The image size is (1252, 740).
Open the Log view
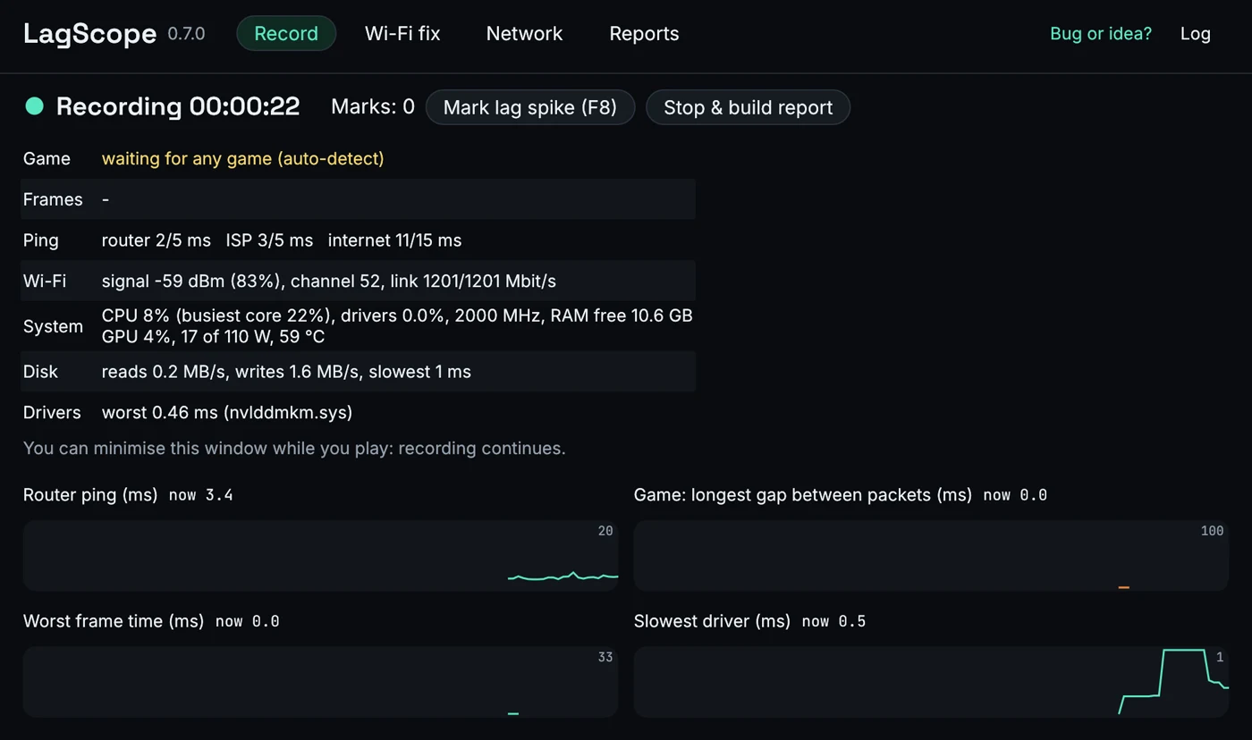click(x=1195, y=33)
